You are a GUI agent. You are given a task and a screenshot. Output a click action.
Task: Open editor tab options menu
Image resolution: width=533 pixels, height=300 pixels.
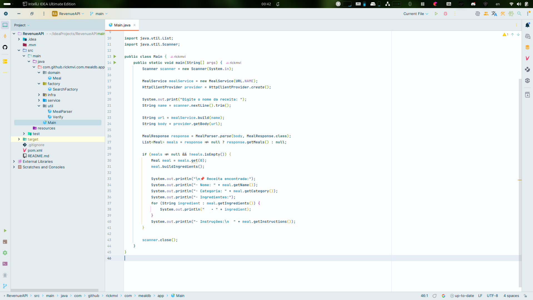pyautogui.click(x=516, y=25)
